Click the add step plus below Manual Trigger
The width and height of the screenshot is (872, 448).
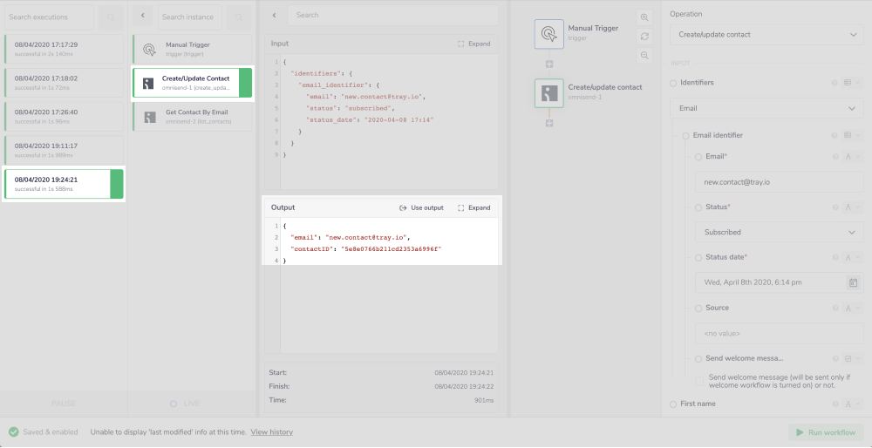[x=549, y=64]
